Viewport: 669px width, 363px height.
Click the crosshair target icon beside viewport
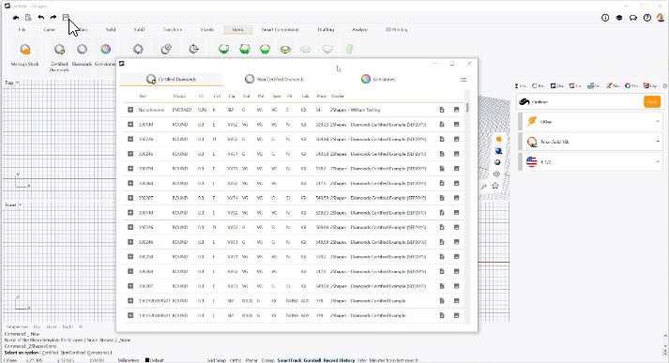[496, 174]
